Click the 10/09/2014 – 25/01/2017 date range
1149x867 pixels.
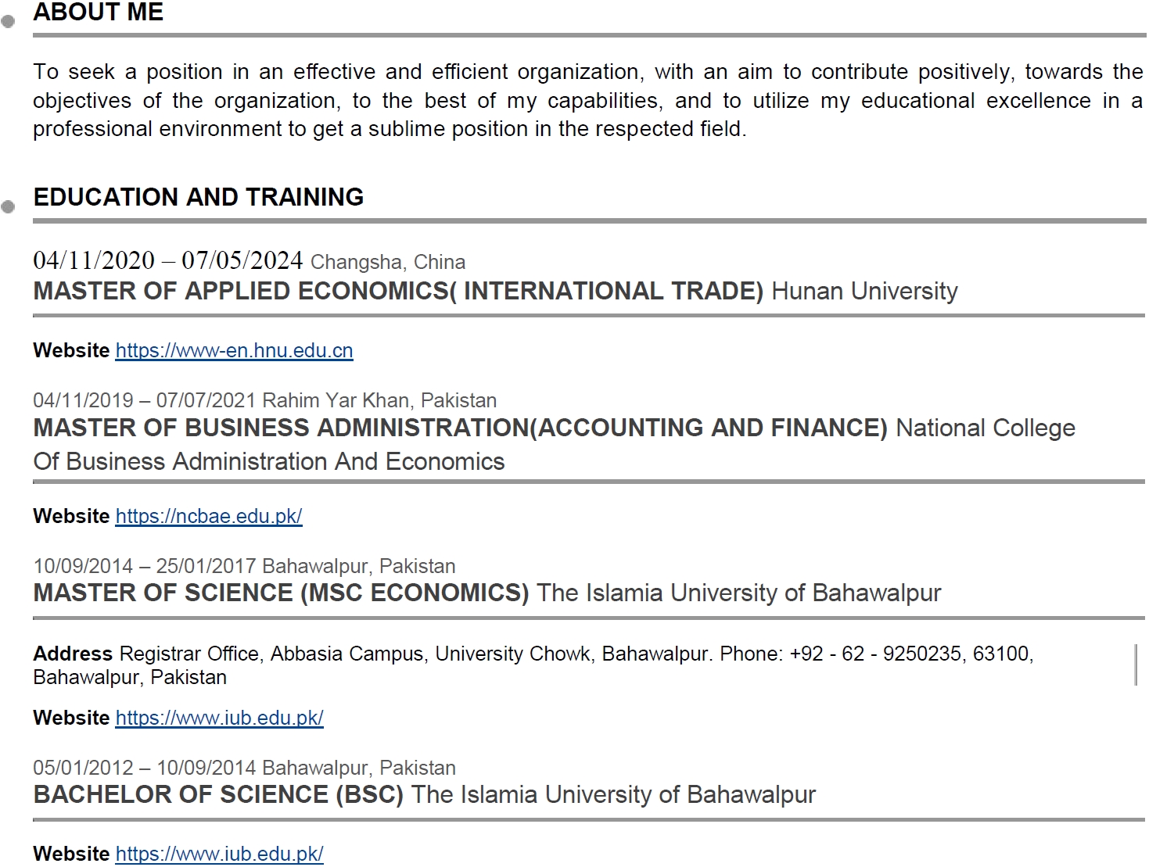point(145,566)
